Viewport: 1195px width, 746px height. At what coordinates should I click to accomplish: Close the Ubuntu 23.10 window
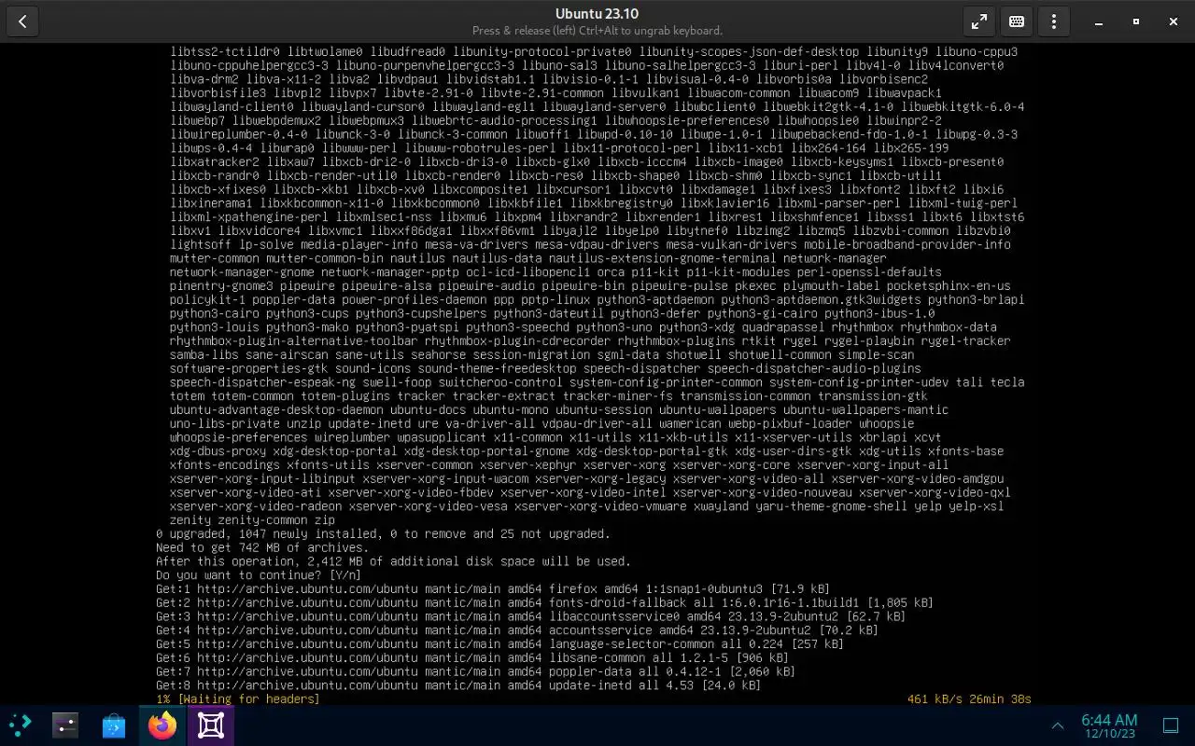point(1174,21)
